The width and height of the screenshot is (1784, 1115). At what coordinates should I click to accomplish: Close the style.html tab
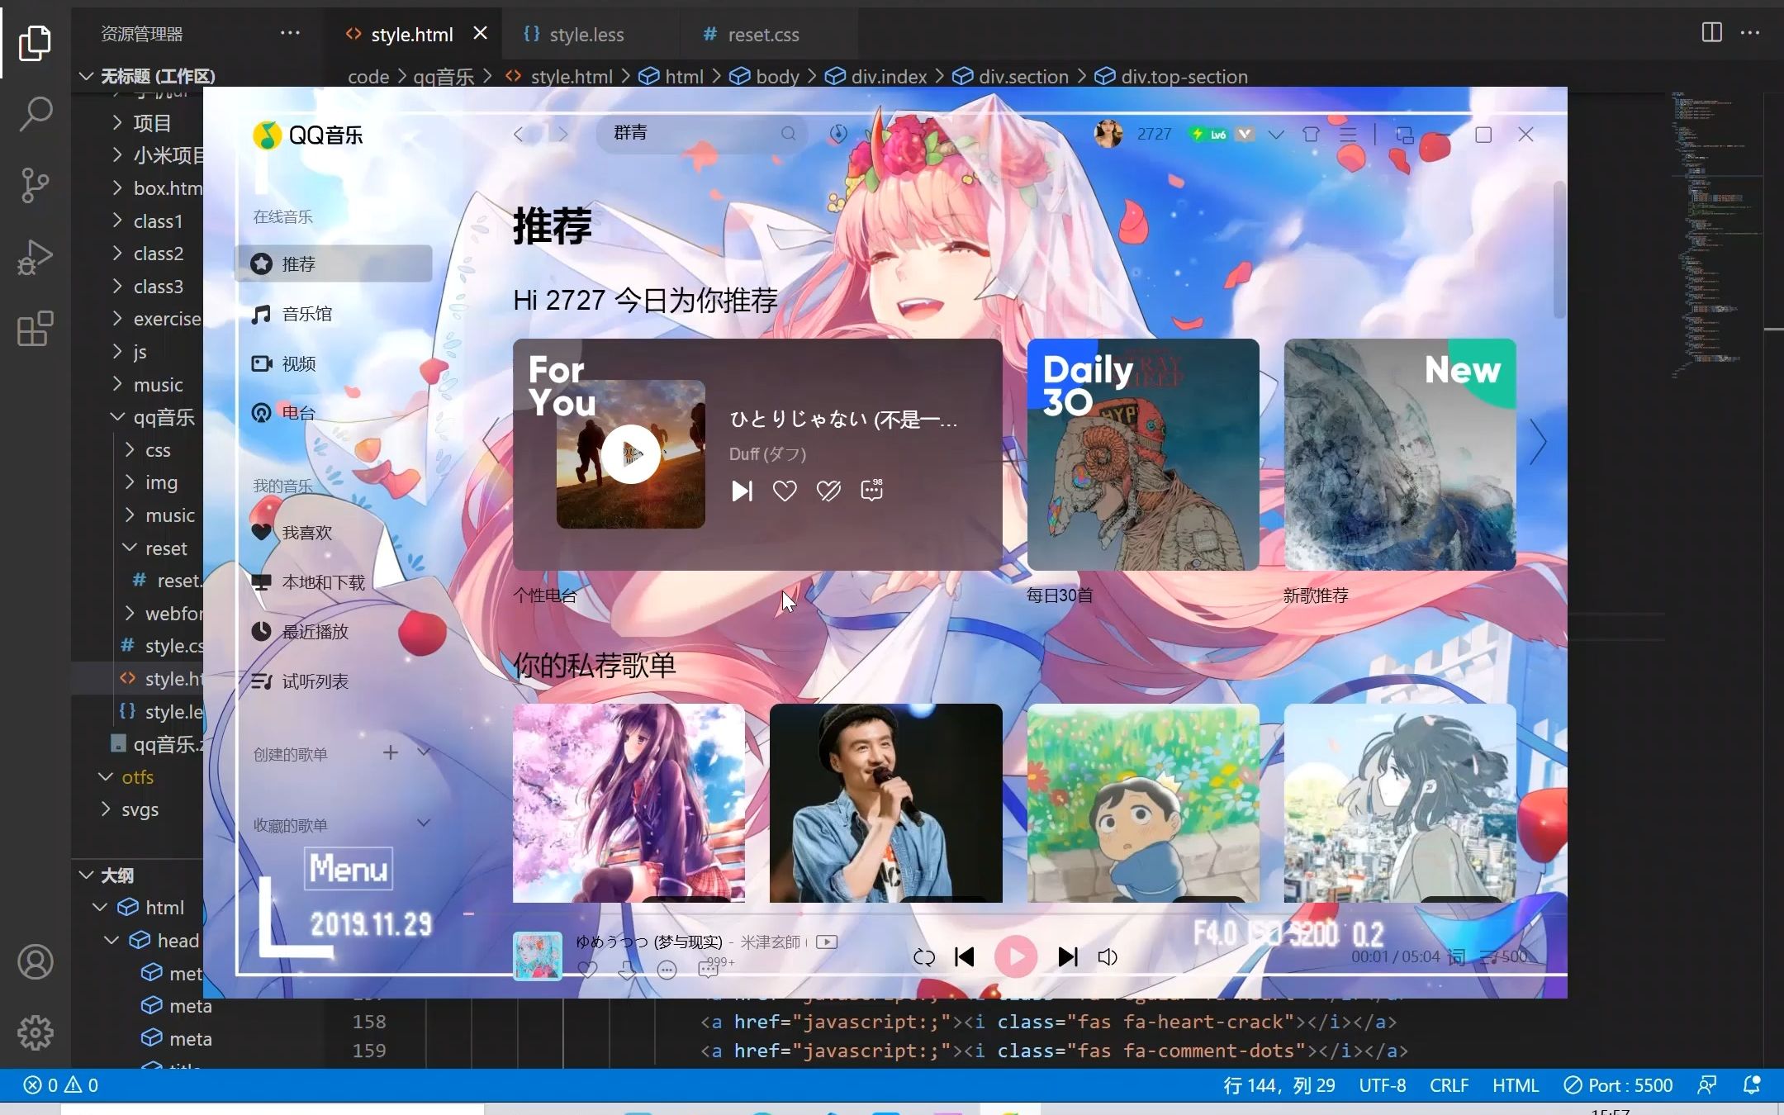point(480,33)
